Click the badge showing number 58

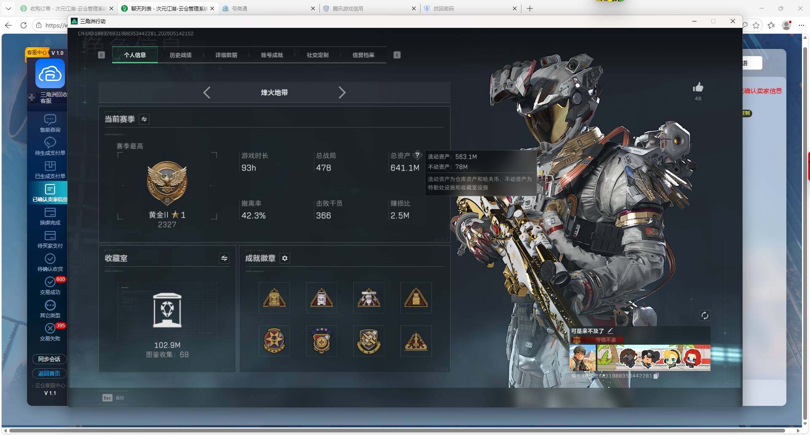pos(321,298)
